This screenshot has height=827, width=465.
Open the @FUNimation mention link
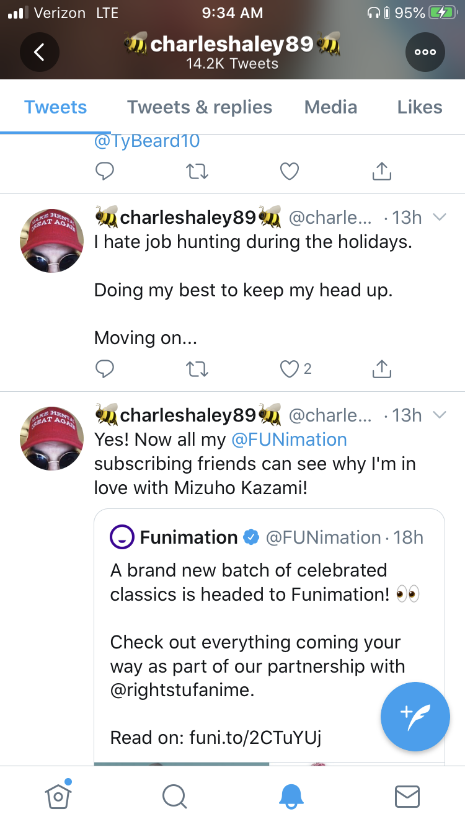click(289, 440)
